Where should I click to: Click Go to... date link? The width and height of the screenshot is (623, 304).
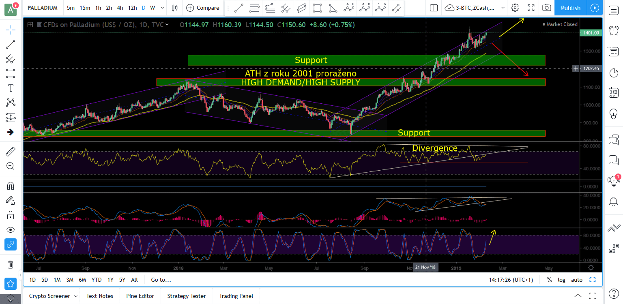pyautogui.click(x=161, y=280)
